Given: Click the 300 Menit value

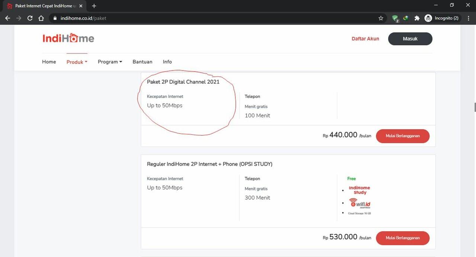Looking at the screenshot, I should pyautogui.click(x=257, y=198).
